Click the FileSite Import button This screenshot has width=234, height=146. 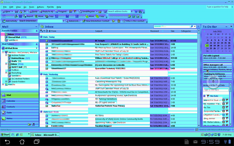pos(28,16)
